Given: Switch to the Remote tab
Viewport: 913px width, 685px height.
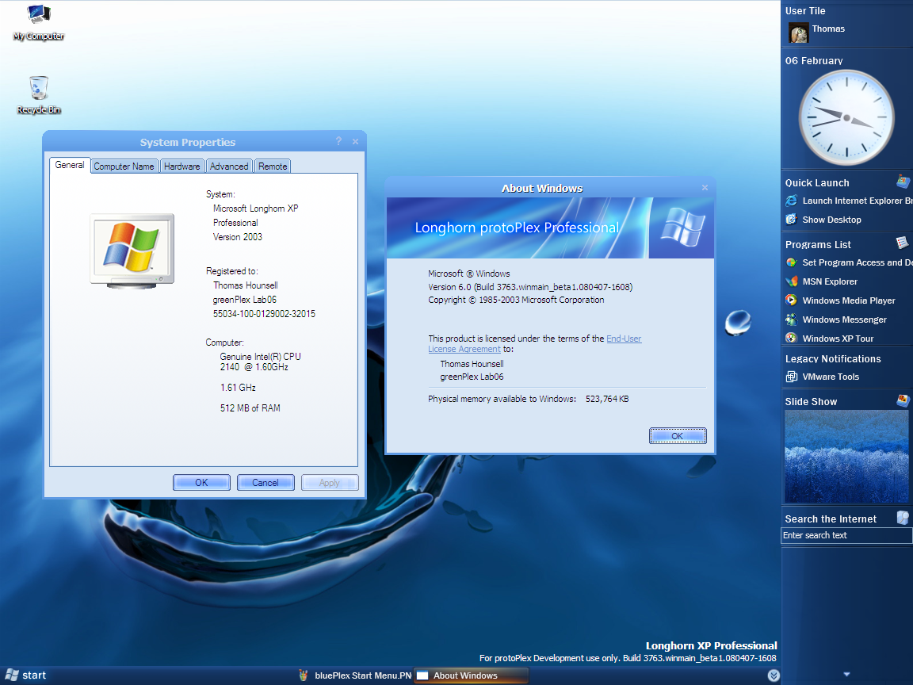Looking at the screenshot, I should click(273, 166).
